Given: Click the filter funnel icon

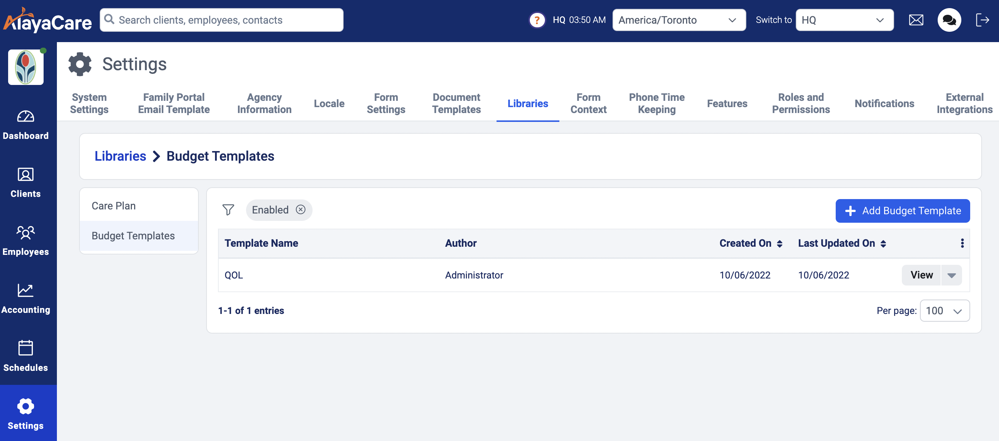Looking at the screenshot, I should [x=228, y=210].
